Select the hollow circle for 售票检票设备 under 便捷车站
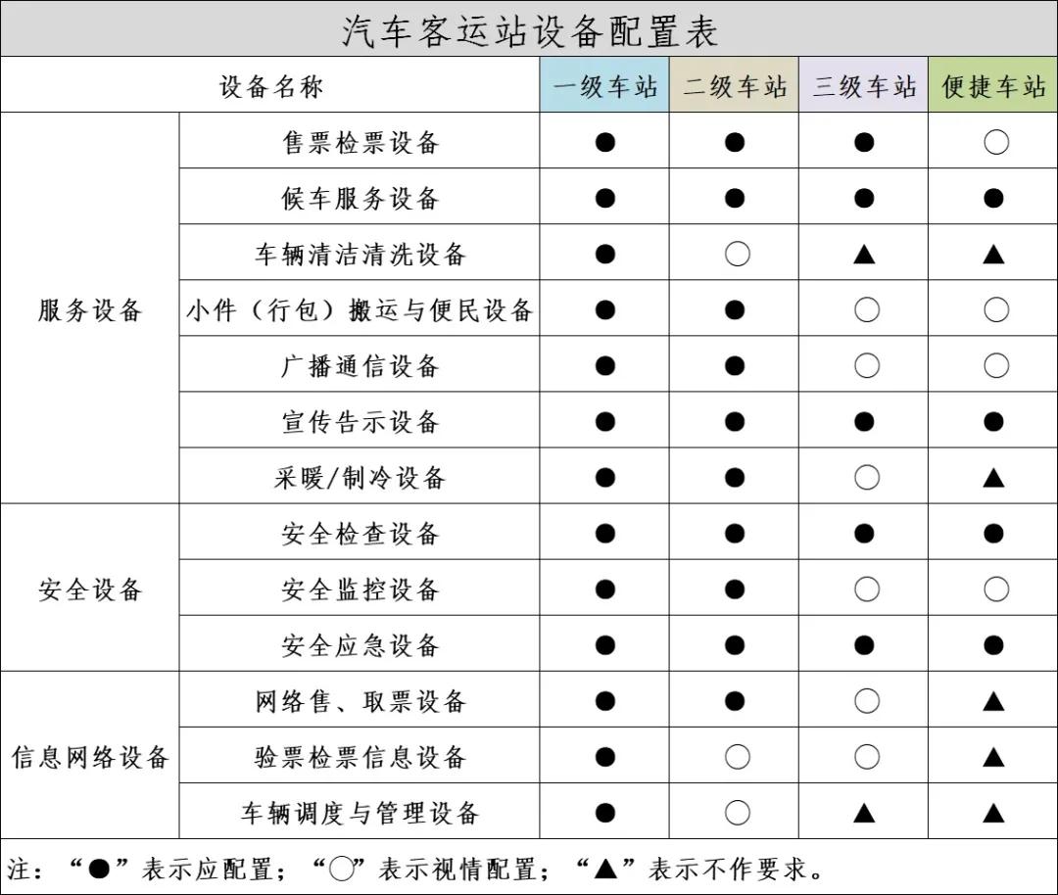Image resolution: width=1058 pixels, height=895 pixels. click(x=994, y=142)
